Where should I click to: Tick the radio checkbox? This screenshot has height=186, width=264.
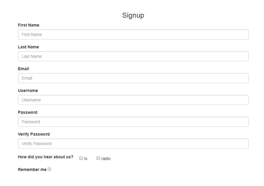coord(98,158)
